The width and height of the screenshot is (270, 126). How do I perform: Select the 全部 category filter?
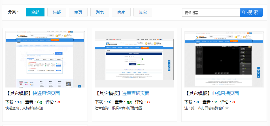pyautogui.click(x=35, y=12)
